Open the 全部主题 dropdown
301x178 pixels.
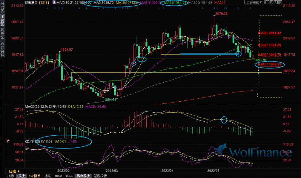point(254,2)
